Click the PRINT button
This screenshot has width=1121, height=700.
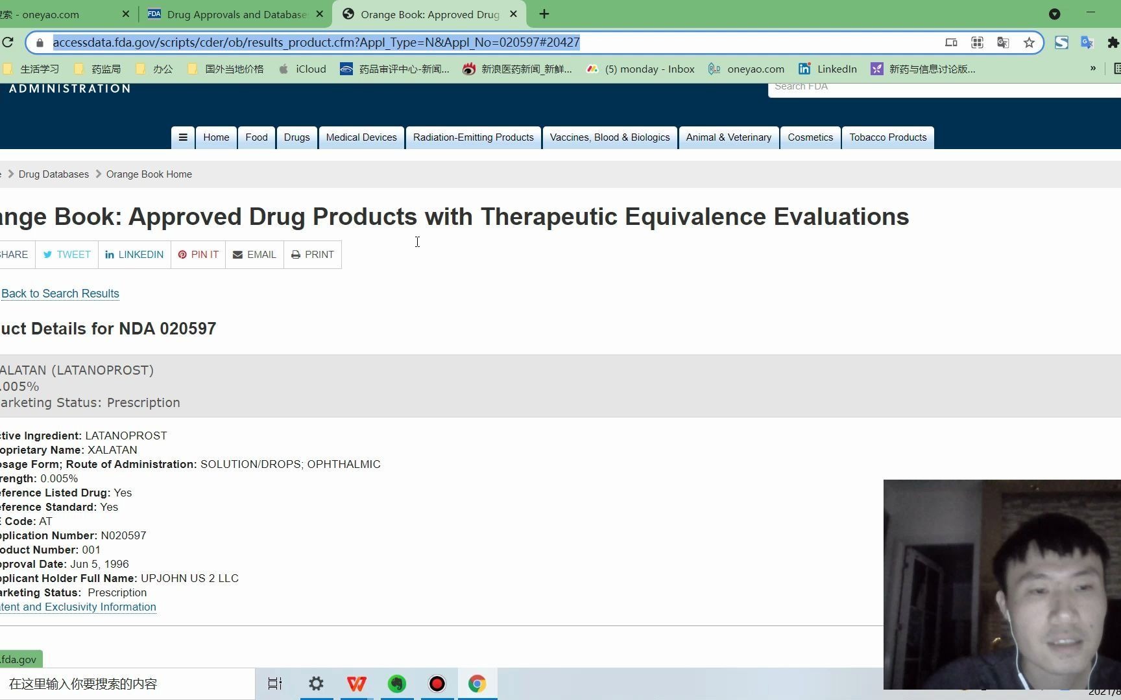(313, 255)
